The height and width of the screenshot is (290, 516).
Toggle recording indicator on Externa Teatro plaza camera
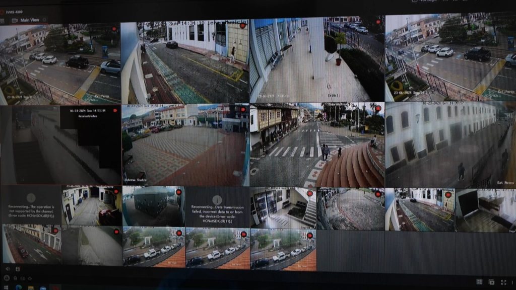(x=242, y=109)
